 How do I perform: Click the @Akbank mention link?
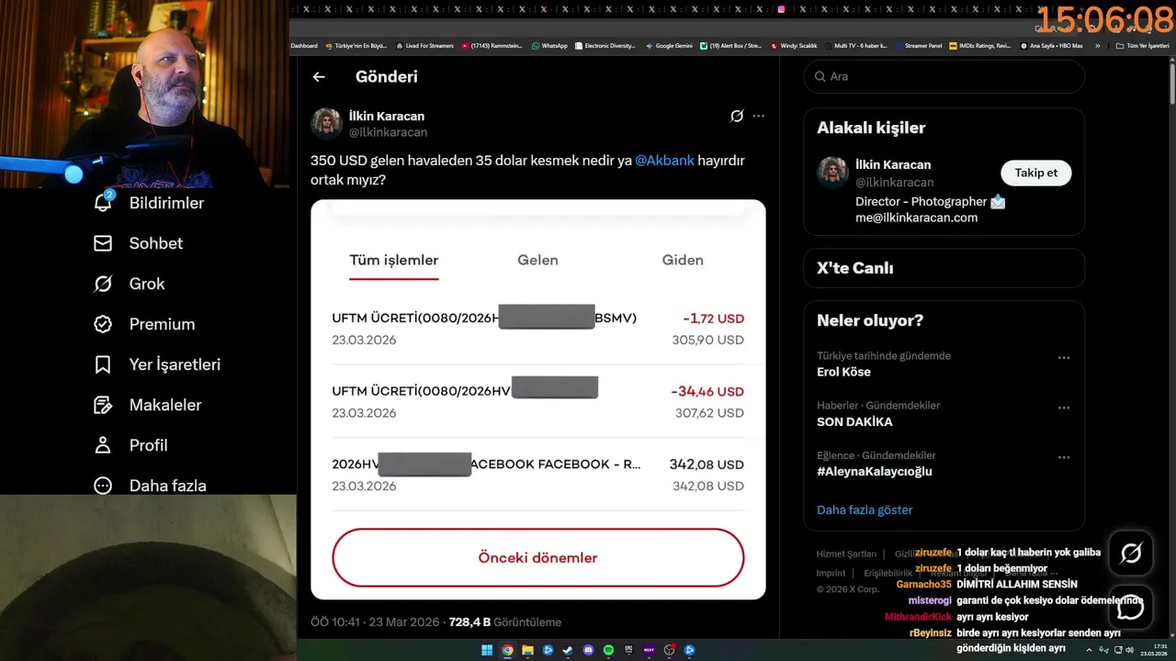click(664, 161)
